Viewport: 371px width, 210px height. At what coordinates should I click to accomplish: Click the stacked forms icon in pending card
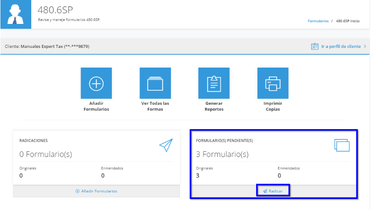pyautogui.click(x=342, y=145)
